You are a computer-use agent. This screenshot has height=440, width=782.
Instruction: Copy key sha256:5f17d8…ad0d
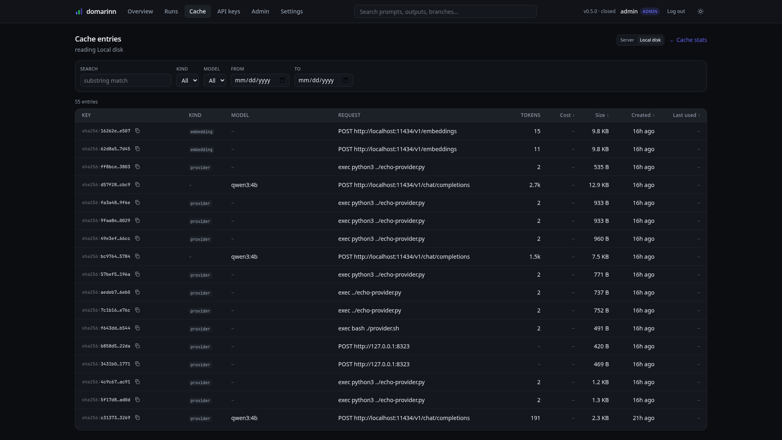tap(137, 400)
